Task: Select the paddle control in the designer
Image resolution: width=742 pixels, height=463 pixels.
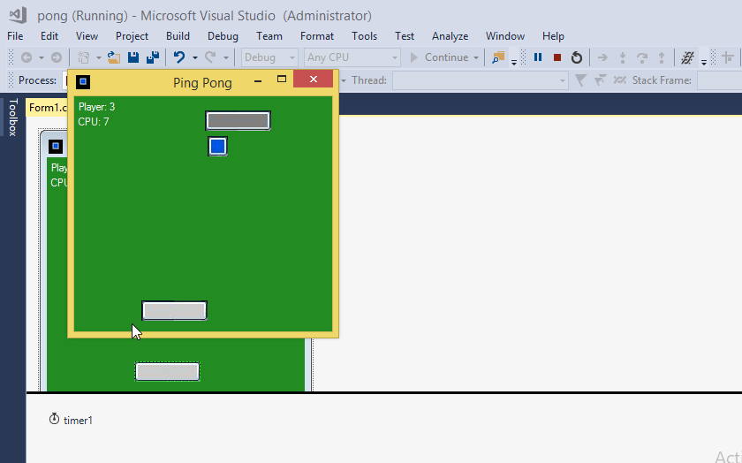Action: pyautogui.click(x=168, y=372)
